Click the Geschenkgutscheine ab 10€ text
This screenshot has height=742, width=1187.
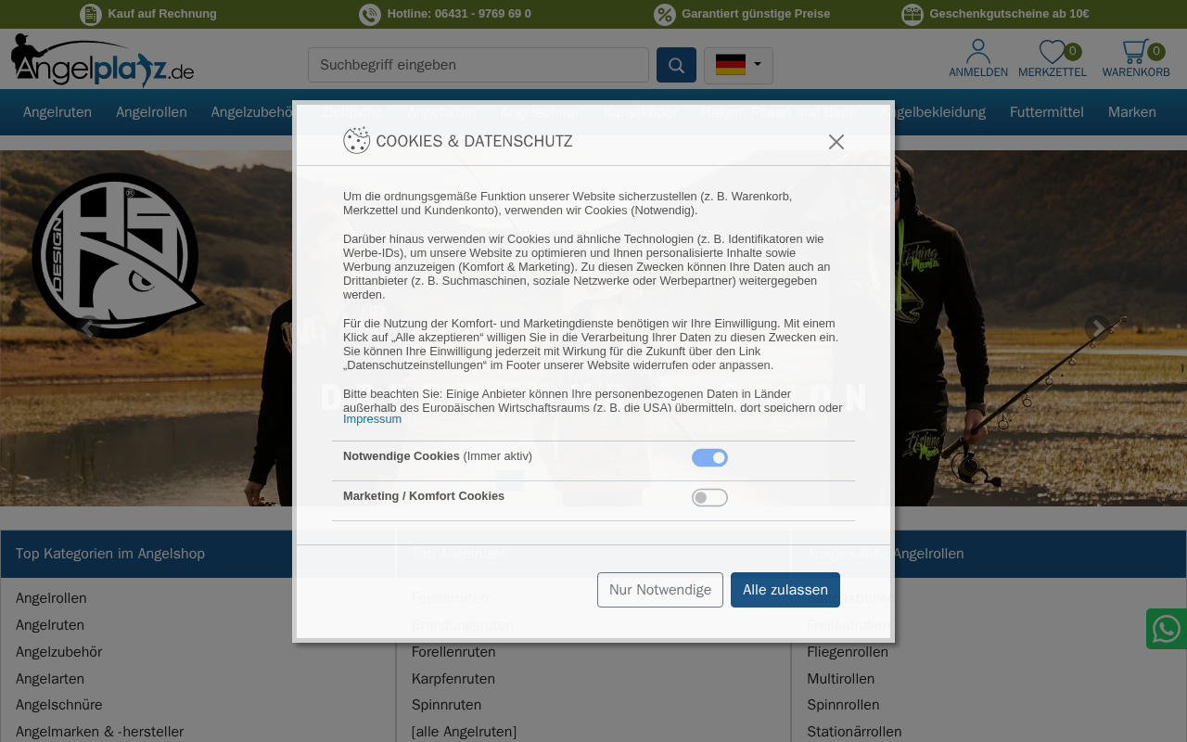click(x=1009, y=14)
